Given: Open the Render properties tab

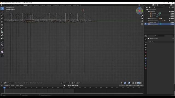Looking at the screenshot, I should coord(146,42).
